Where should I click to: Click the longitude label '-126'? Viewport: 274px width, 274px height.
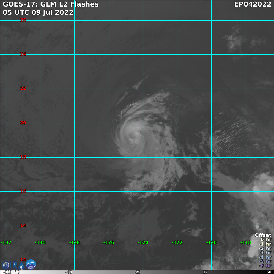(x=109, y=242)
